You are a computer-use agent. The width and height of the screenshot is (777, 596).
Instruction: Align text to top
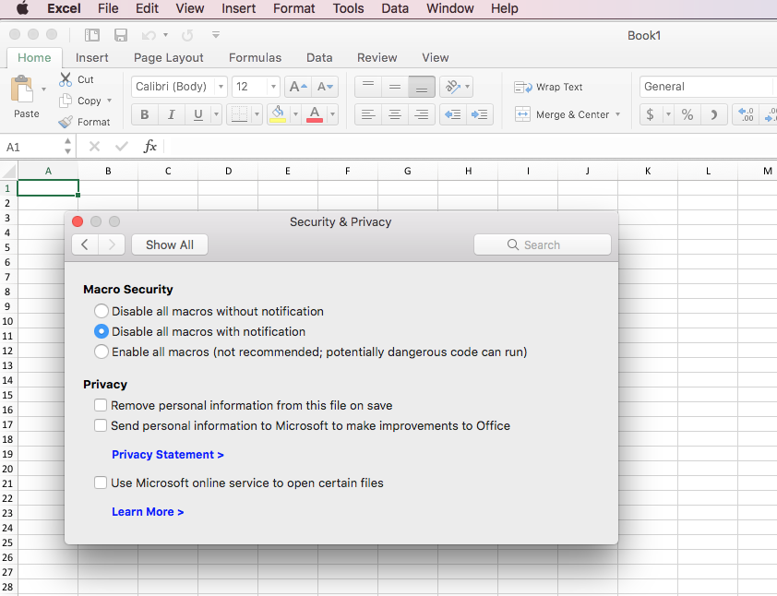(368, 87)
